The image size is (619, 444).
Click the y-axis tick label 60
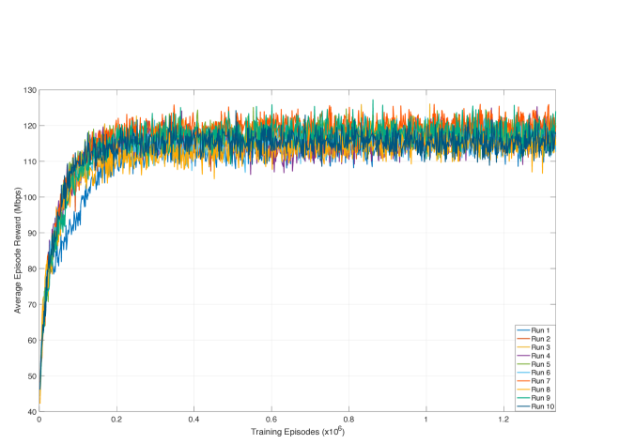[x=32, y=341]
